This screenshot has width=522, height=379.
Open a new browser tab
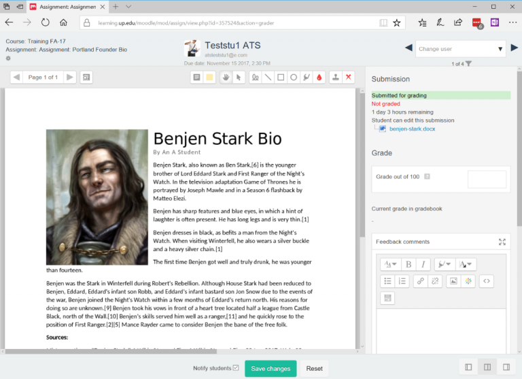coord(116,7)
